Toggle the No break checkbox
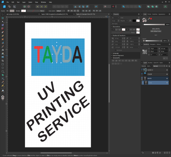This screenshot has width=171, height=157. [x=115, y=50]
